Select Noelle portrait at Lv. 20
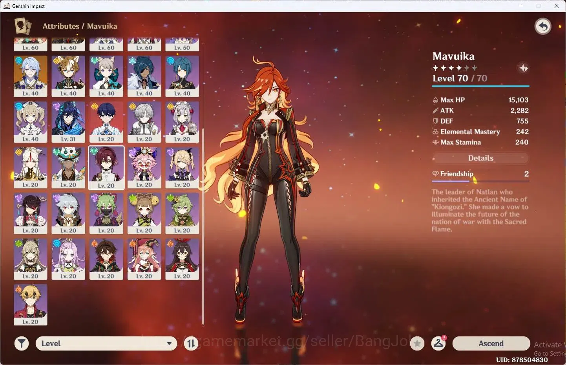This screenshot has height=365, width=566. (182, 122)
